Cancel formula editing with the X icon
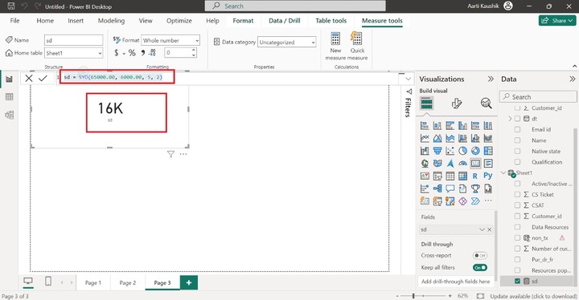 29,78
